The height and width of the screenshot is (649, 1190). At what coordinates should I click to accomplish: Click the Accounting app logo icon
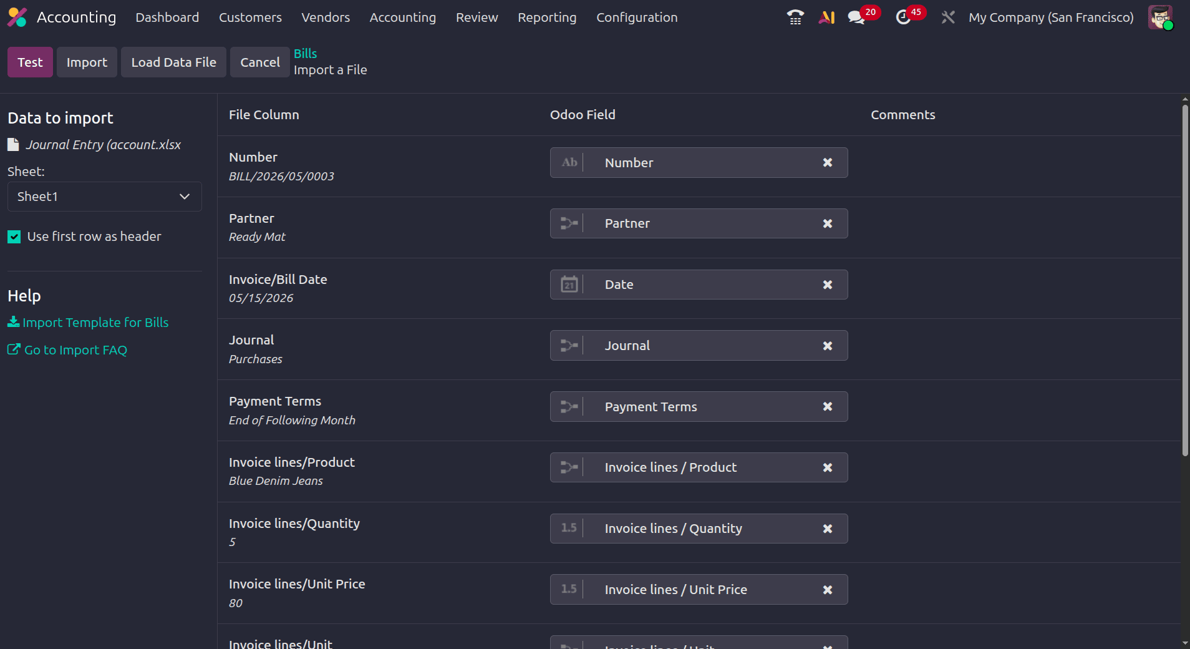[x=17, y=17]
